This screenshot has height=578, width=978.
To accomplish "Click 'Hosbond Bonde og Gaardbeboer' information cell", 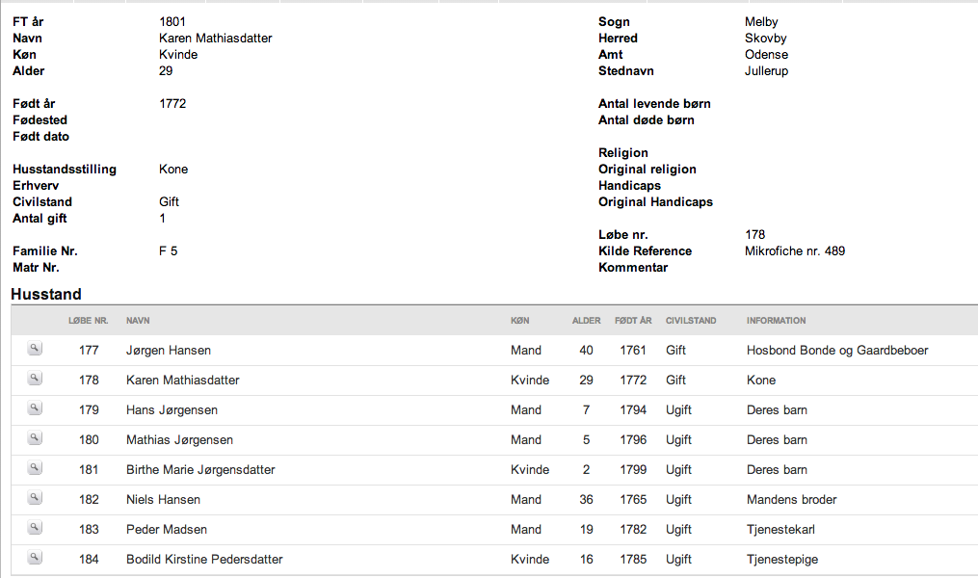I will click(x=837, y=351).
